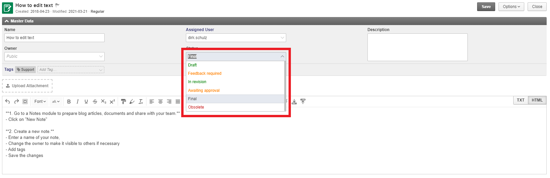Image resolution: width=550 pixels, height=178 pixels.
Task: Select Draft from the status list
Action: pos(193,65)
